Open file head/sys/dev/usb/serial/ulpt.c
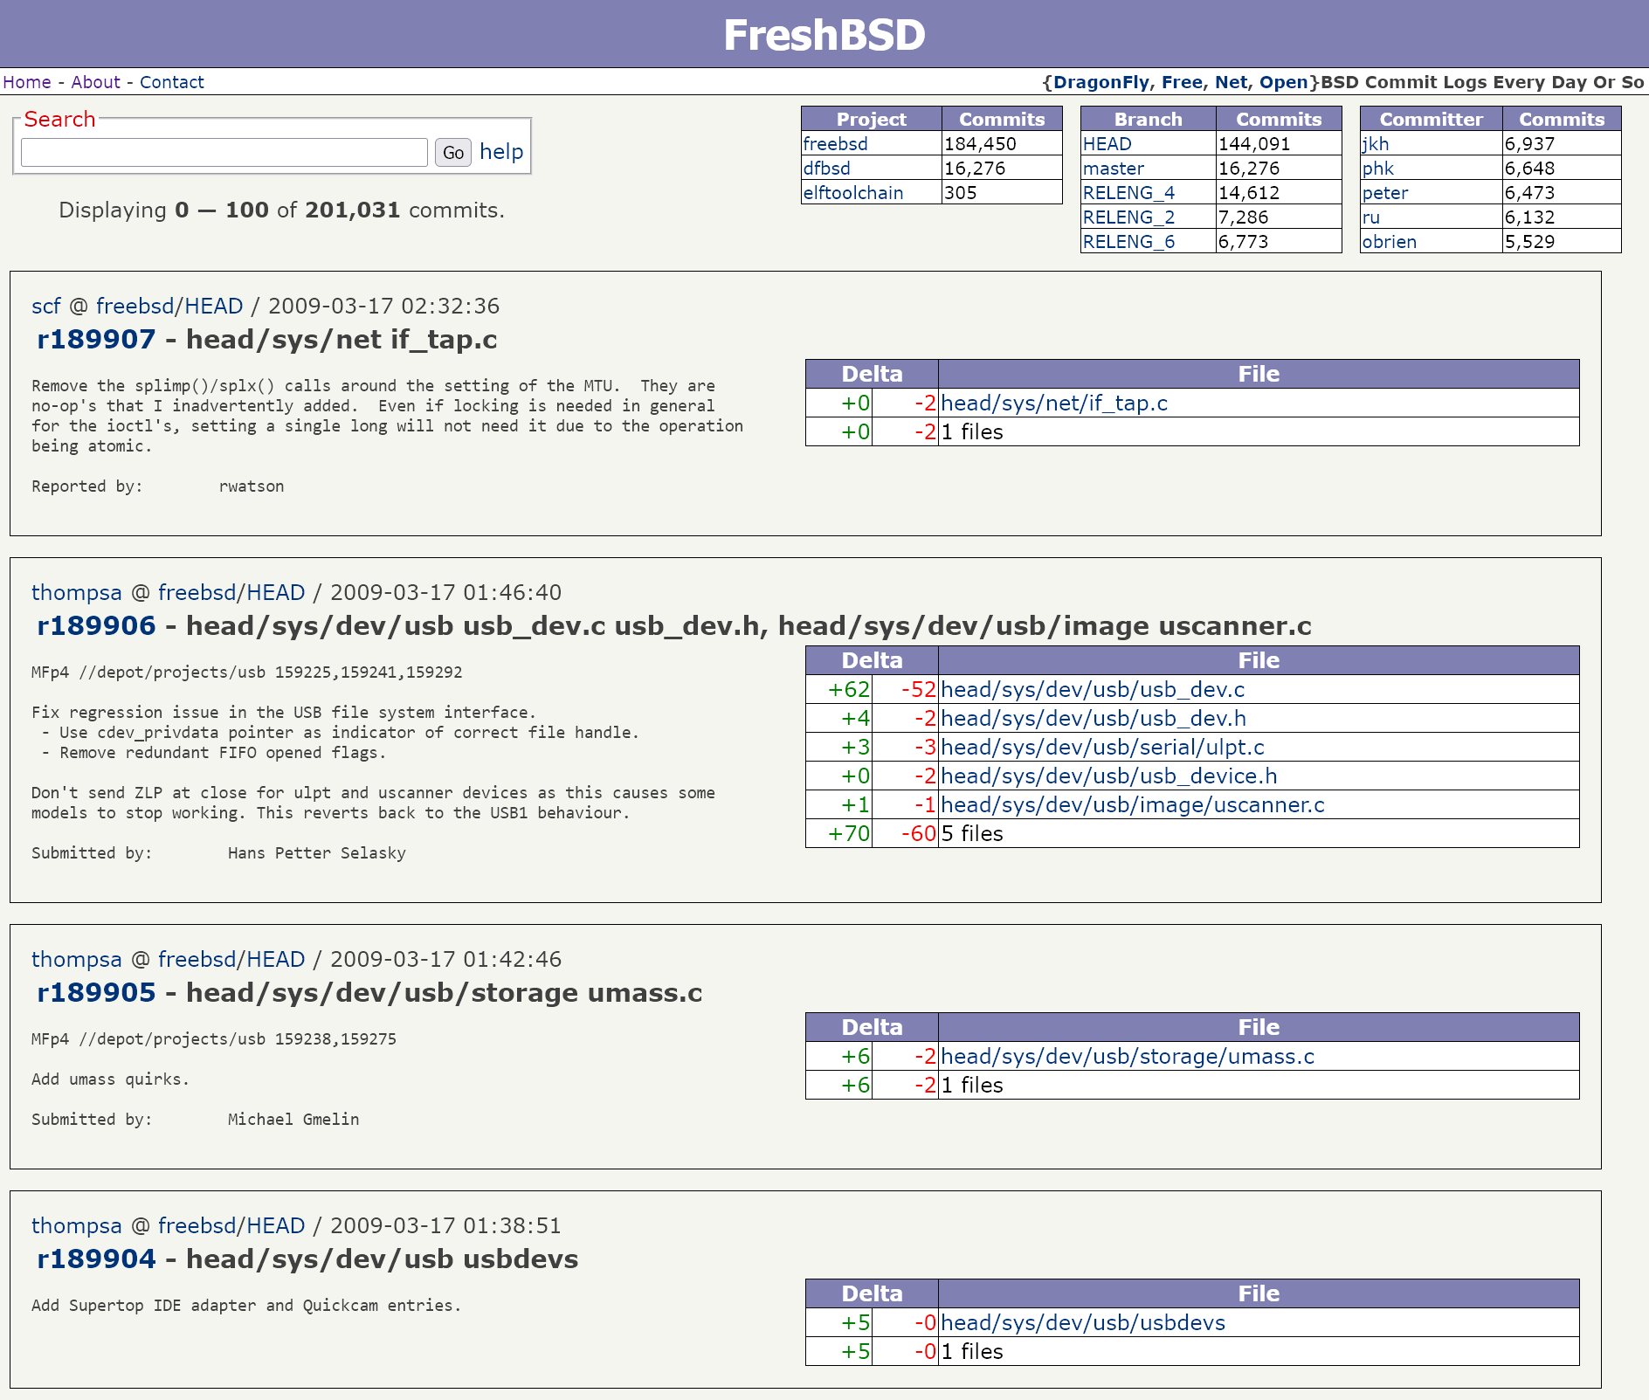Image resolution: width=1649 pixels, height=1400 pixels. pyautogui.click(x=1102, y=748)
